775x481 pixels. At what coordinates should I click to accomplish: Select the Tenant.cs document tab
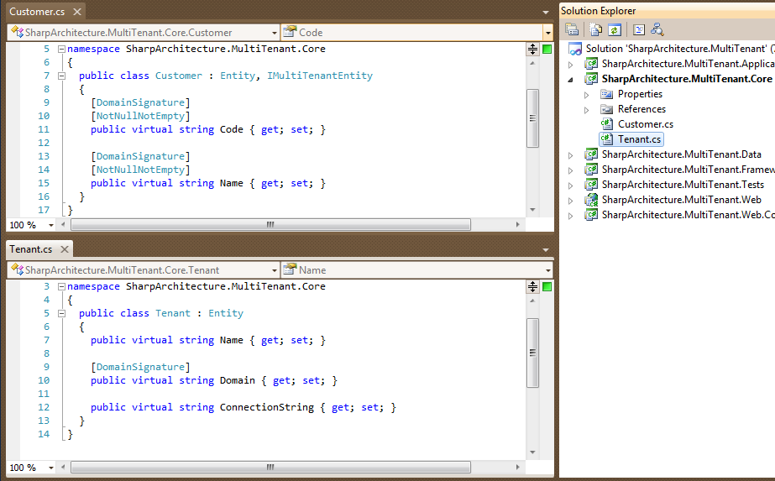[30, 249]
